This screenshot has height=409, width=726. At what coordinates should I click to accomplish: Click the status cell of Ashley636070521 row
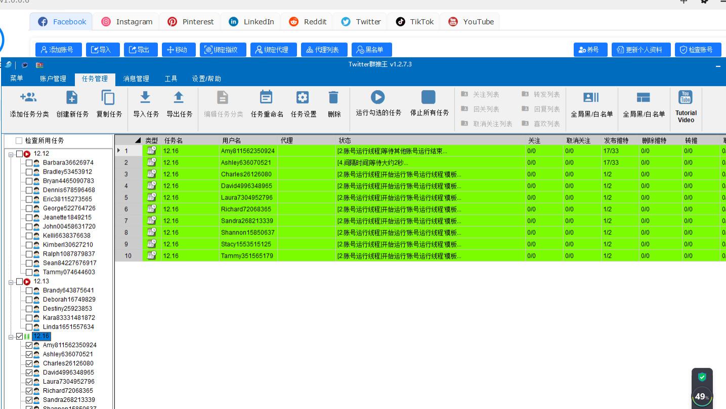coord(431,162)
